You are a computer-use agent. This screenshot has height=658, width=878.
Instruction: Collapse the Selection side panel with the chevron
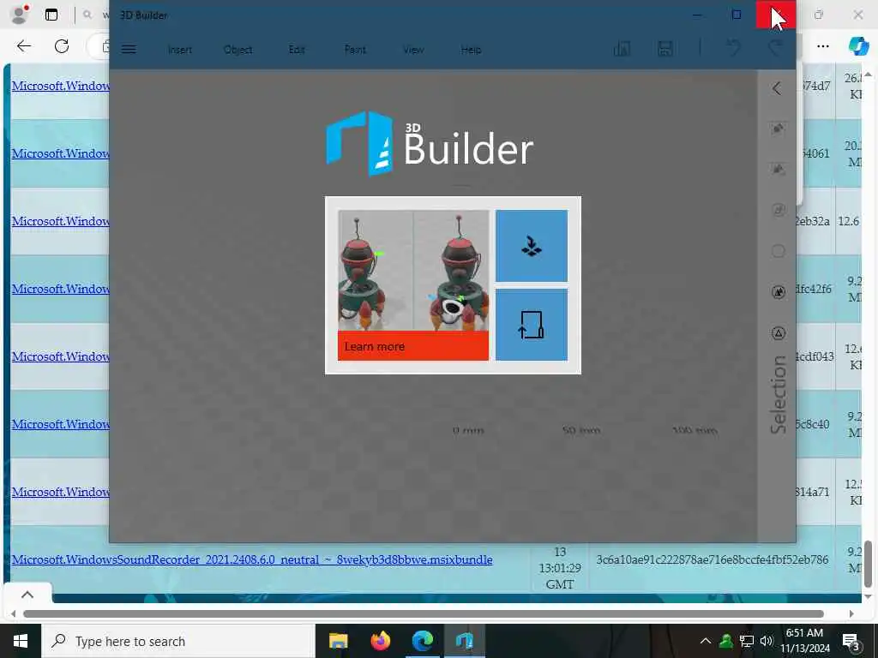click(x=777, y=88)
